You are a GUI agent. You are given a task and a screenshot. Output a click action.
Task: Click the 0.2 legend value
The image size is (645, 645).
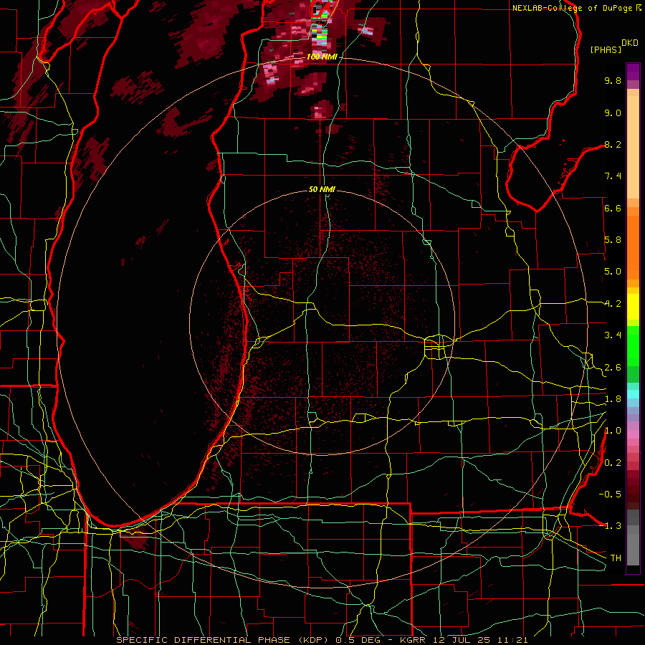tap(613, 463)
